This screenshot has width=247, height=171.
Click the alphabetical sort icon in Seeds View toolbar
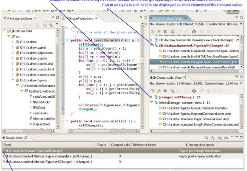(x=213, y=138)
